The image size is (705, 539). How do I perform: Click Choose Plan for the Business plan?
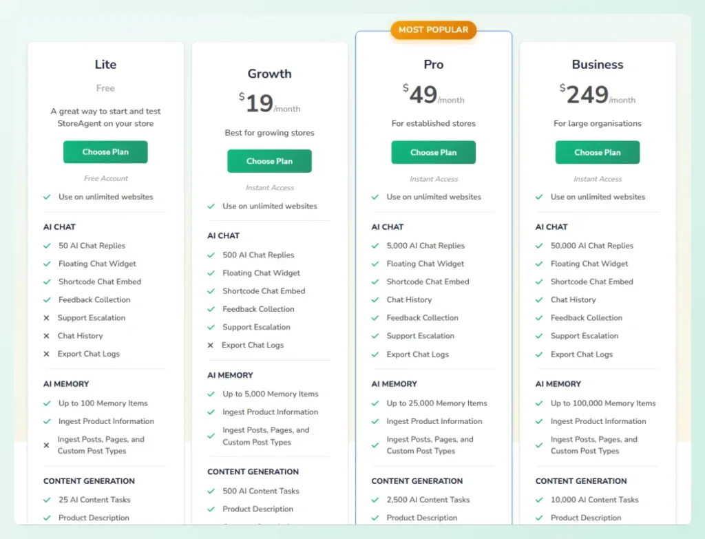point(597,152)
